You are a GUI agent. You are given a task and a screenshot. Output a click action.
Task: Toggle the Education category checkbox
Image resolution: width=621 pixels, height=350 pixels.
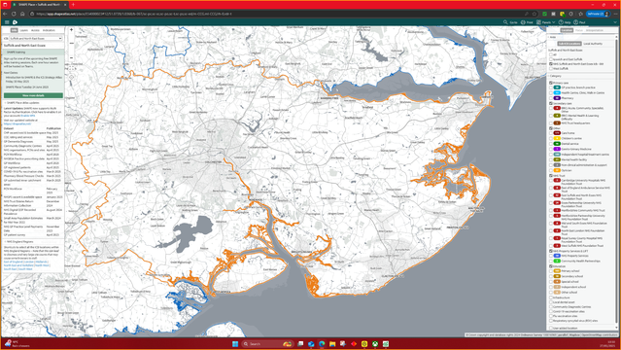click(550, 266)
